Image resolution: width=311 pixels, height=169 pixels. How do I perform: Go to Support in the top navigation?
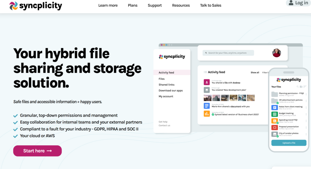(x=155, y=5)
